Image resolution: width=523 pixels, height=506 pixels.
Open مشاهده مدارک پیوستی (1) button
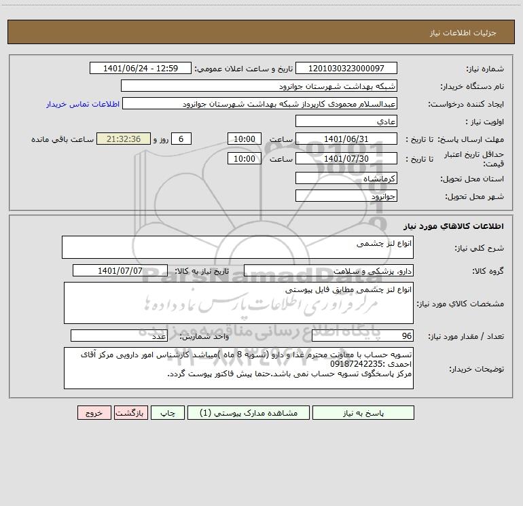249,412
